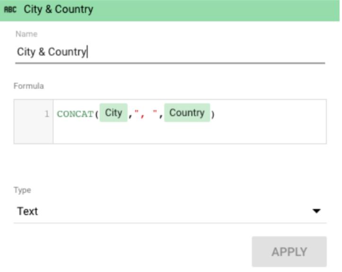Click the Name field label
This screenshot has width=342, height=272.
click(x=26, y=34)
